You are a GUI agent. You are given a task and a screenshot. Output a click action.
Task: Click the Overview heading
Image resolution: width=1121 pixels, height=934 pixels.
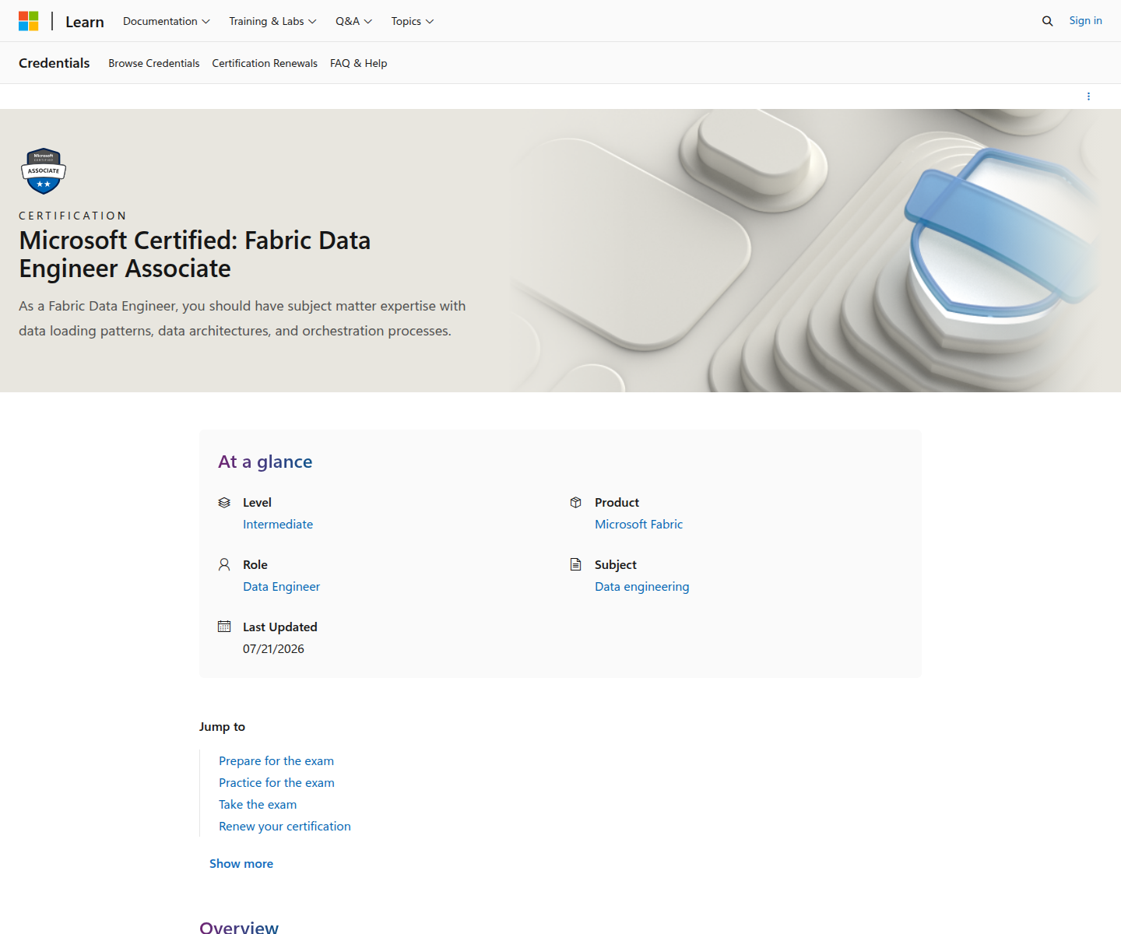[239, 927]
